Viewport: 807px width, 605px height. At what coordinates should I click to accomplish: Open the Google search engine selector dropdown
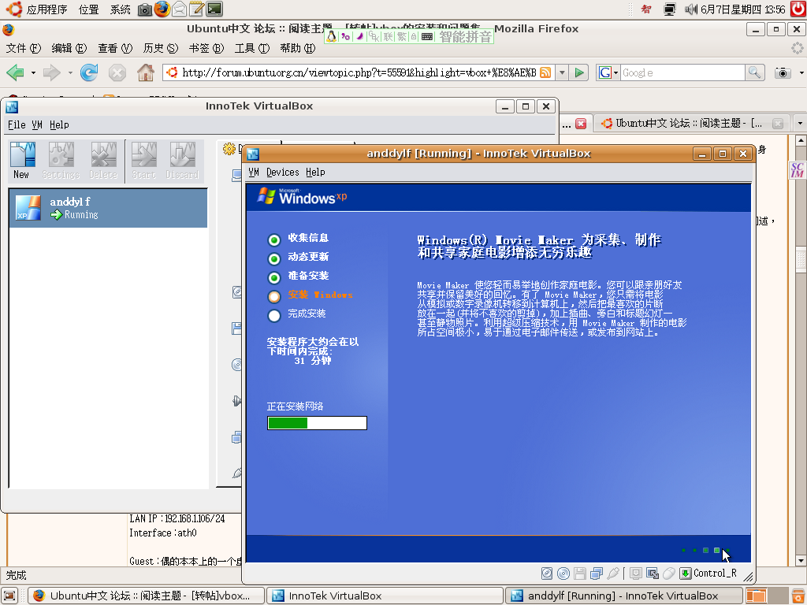tap(608, 72)
